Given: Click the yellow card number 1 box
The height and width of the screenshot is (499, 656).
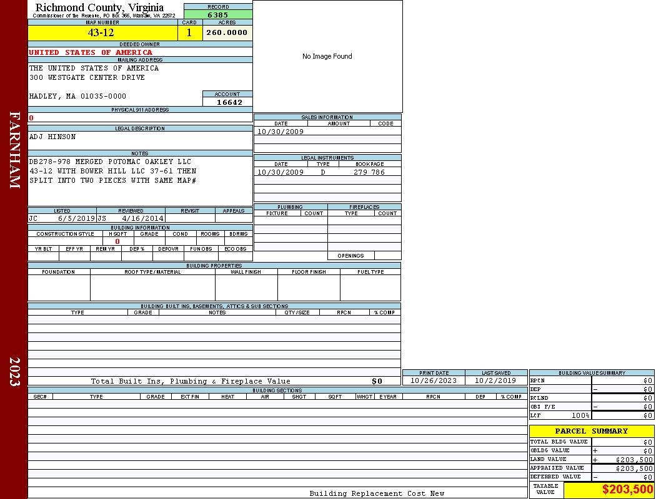Looking at the screenshot, I should 189,33.
